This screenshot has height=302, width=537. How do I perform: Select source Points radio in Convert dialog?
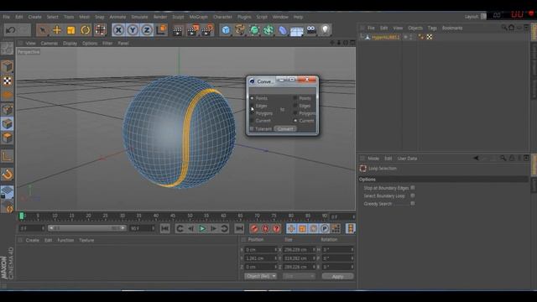(x=252, y=98)
